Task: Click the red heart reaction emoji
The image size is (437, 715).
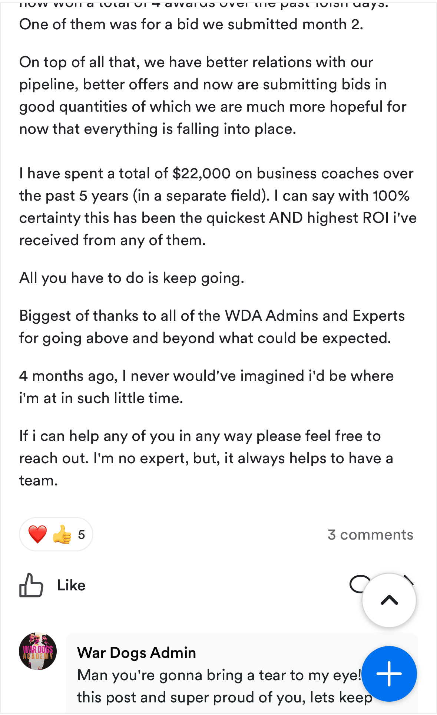Action: [x=37, y=534]
